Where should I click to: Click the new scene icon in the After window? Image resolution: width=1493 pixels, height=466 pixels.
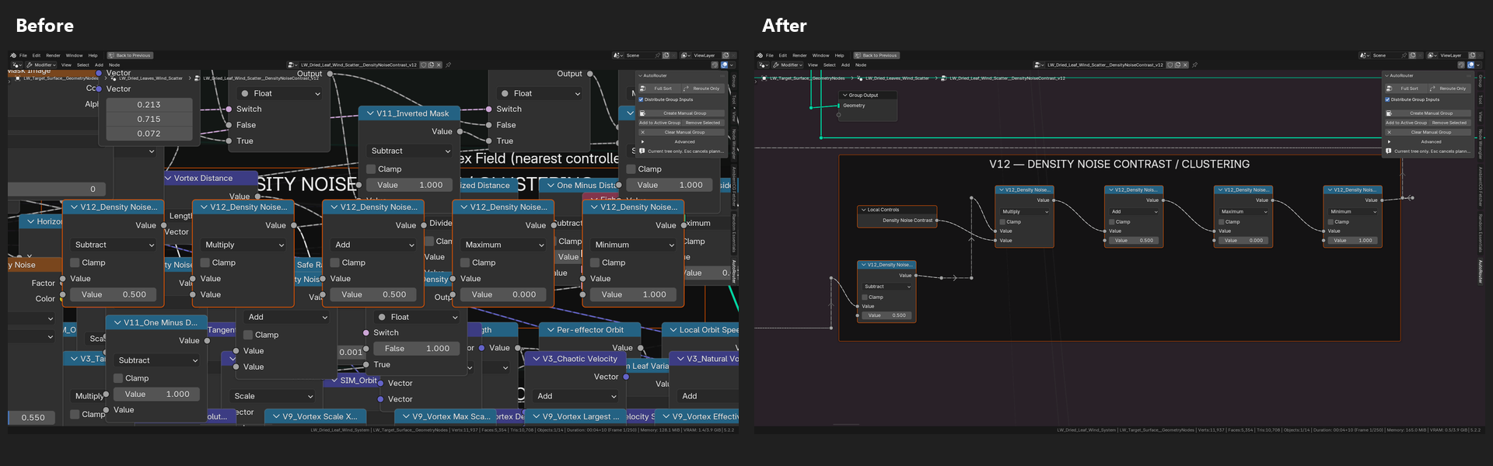[x=1412, y=55]
